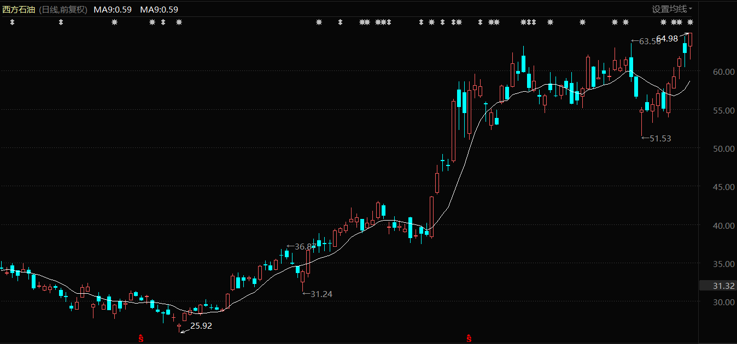Open the 设置均线 moving average settings

click(x=669, y=9)
